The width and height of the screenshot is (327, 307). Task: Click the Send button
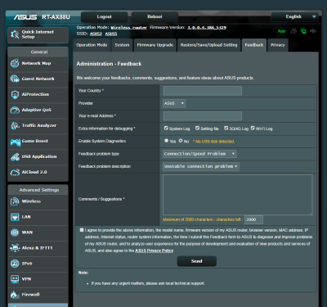point(197,261)
